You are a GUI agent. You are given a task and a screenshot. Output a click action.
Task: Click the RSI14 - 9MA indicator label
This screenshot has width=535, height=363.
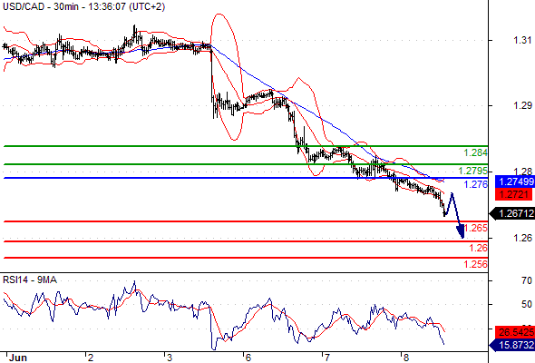(x=30, y=280)
